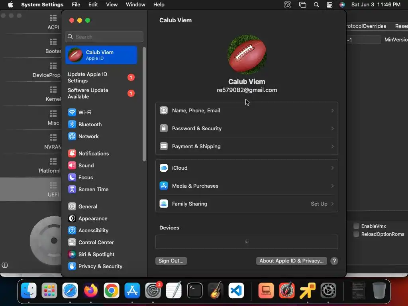This screenshot has width=408, height=306.
Task: Launch Finder from the Dock
Action: pos(29,290)
